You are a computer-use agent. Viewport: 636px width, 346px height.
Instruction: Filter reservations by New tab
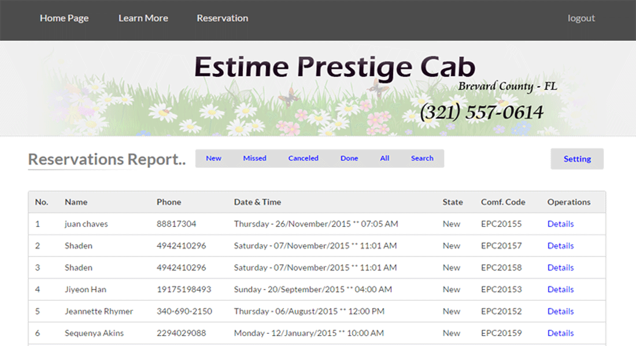[x=213, y=159]
